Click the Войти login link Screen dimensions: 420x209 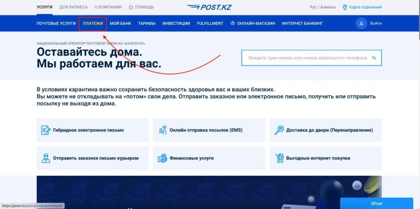point(376,23)
